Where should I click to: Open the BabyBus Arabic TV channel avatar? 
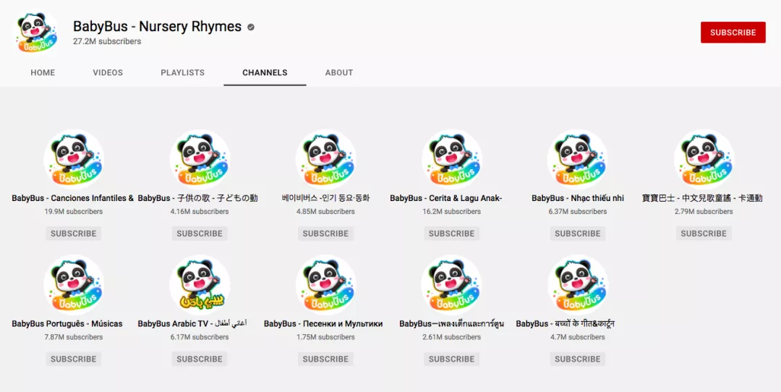(x=200, y=284)
